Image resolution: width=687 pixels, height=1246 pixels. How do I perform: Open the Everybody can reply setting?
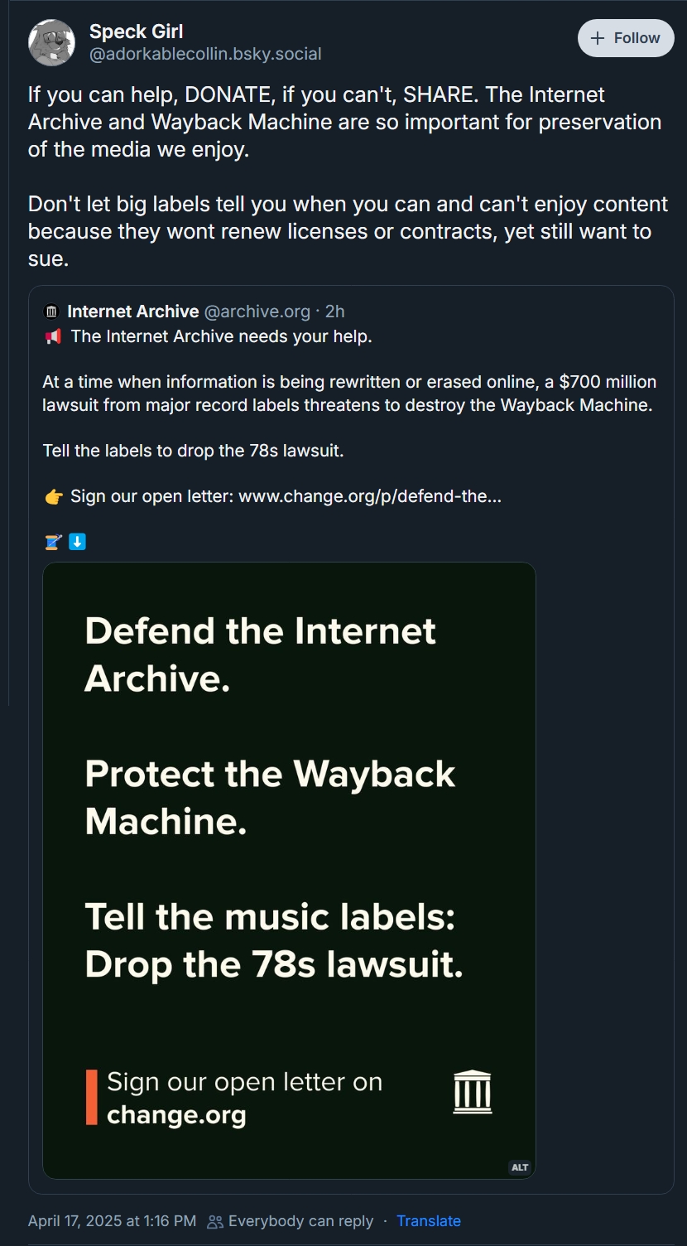click(x=300, y=1221)
